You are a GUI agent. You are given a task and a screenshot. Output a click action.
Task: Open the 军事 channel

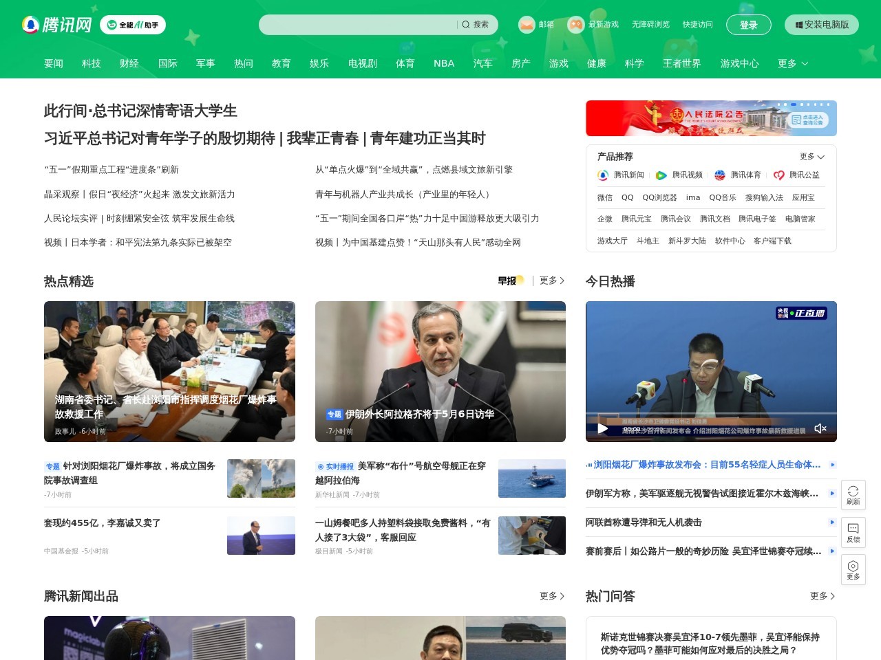(x=206, y=63)
